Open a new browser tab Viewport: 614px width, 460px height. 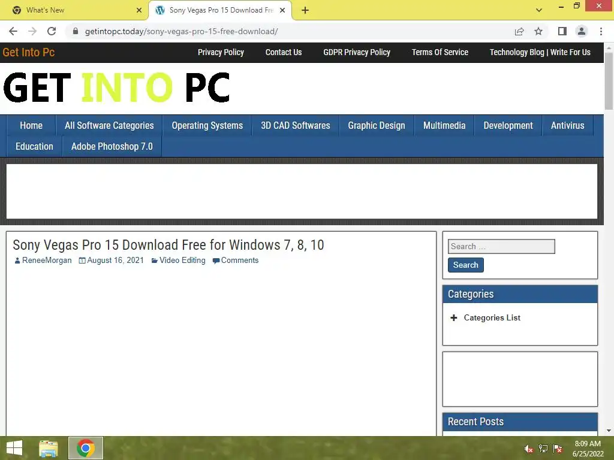click(x=305, y=10)
